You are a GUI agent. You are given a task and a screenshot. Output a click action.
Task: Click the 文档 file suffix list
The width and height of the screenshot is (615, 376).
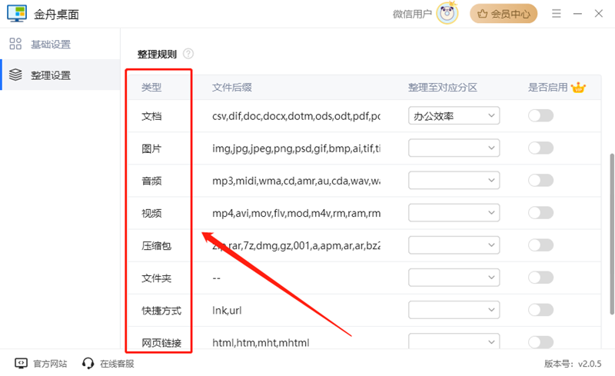point(296,116)
